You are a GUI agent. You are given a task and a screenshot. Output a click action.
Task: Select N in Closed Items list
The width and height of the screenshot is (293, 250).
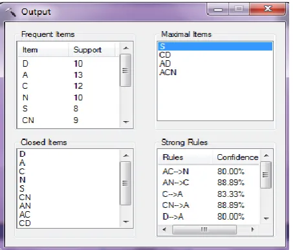tap(22, 180)
